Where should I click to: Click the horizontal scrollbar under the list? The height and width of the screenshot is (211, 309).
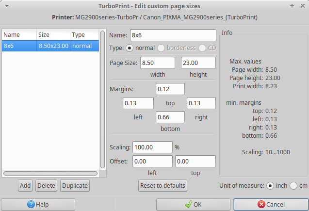(x=50, y=173)
